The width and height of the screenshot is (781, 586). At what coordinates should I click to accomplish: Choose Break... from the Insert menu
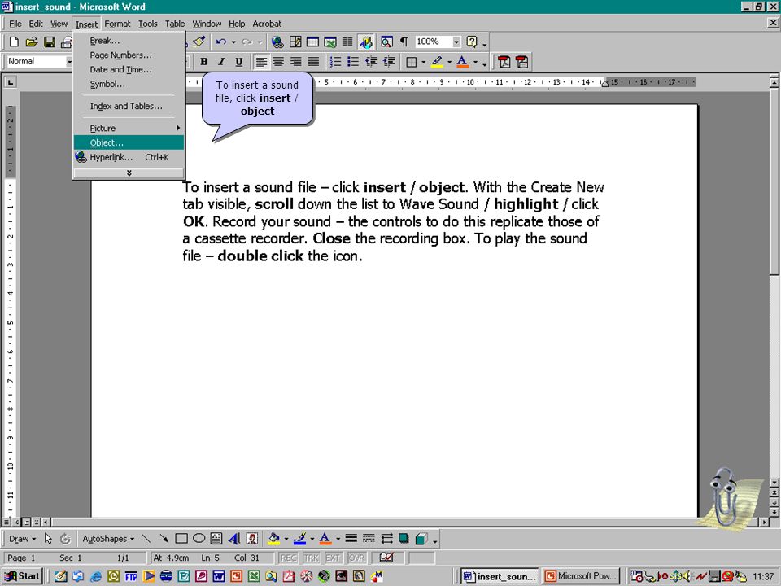(x=129, y=41)
